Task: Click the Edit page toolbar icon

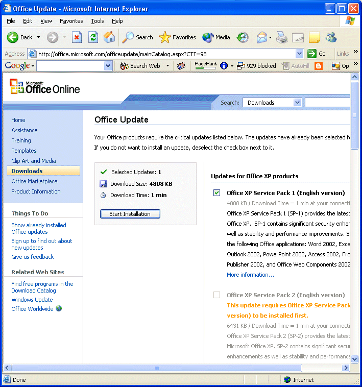Action: tap(298, 37)
